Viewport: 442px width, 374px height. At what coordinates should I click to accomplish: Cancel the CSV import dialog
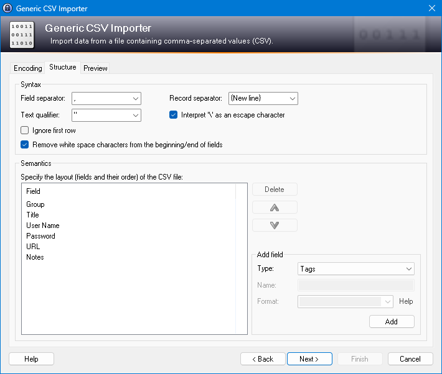410,359
